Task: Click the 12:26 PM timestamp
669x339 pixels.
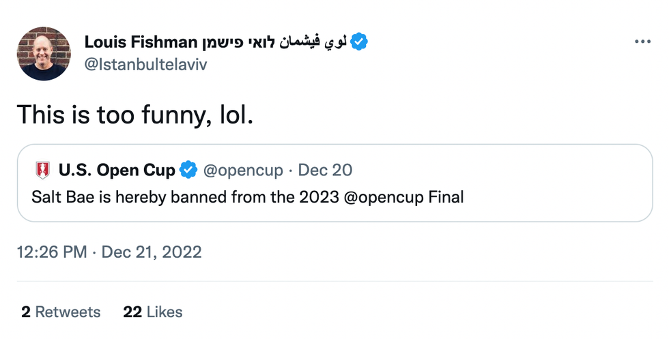Action: tap(51, 252)
